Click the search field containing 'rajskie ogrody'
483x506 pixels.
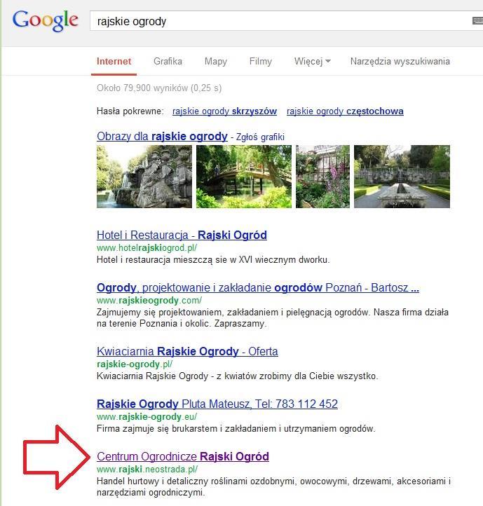tap(286, 21)
